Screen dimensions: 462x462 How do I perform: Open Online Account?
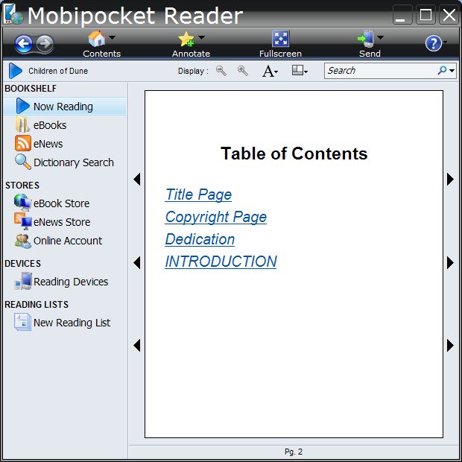pos(58,241)
